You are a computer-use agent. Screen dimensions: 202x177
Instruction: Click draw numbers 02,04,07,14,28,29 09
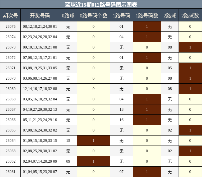[40, 161]
